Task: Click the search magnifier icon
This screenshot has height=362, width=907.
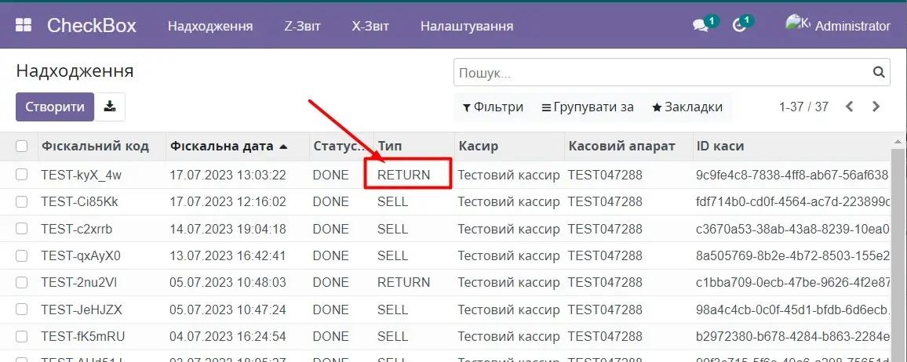Action: click(x=879, y=73)
